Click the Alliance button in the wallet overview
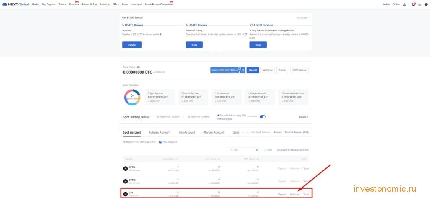The width and height of the screenshot is (430, 198). point(299,70)
